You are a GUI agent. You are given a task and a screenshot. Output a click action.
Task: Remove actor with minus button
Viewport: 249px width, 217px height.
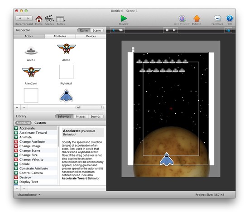(x=24, y=107)
